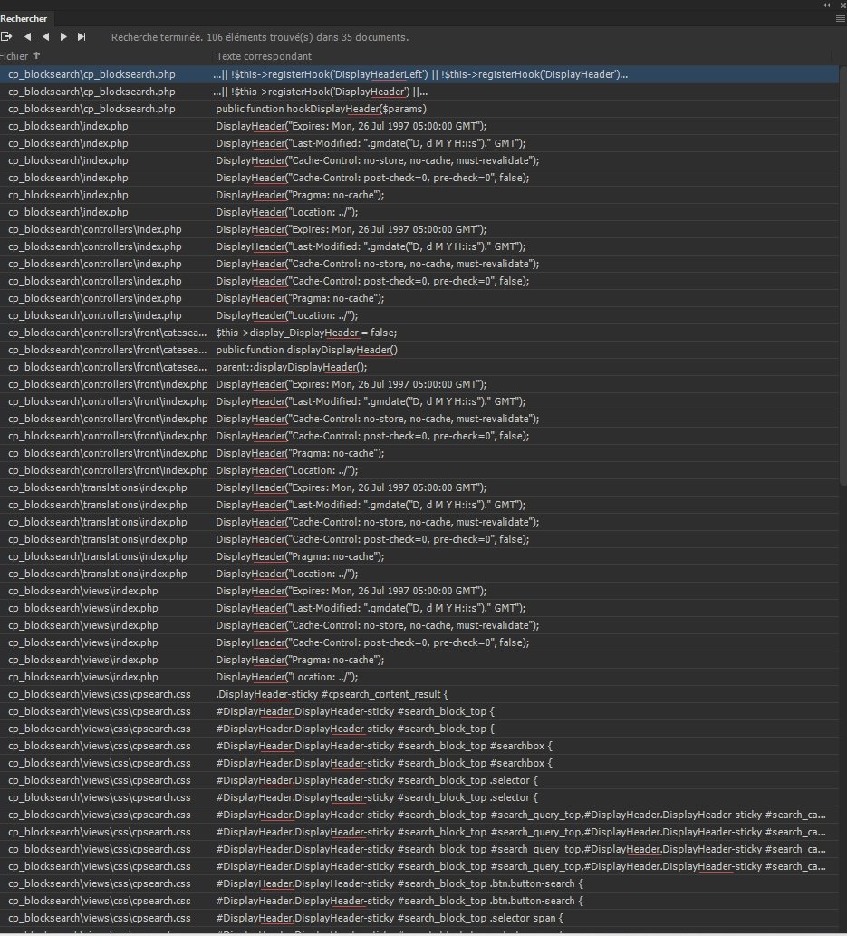The height and width of the screenshot is (936, 847).
Task: Select translations\index.php 'Expires' result
Action: click(x=419, y=487)
